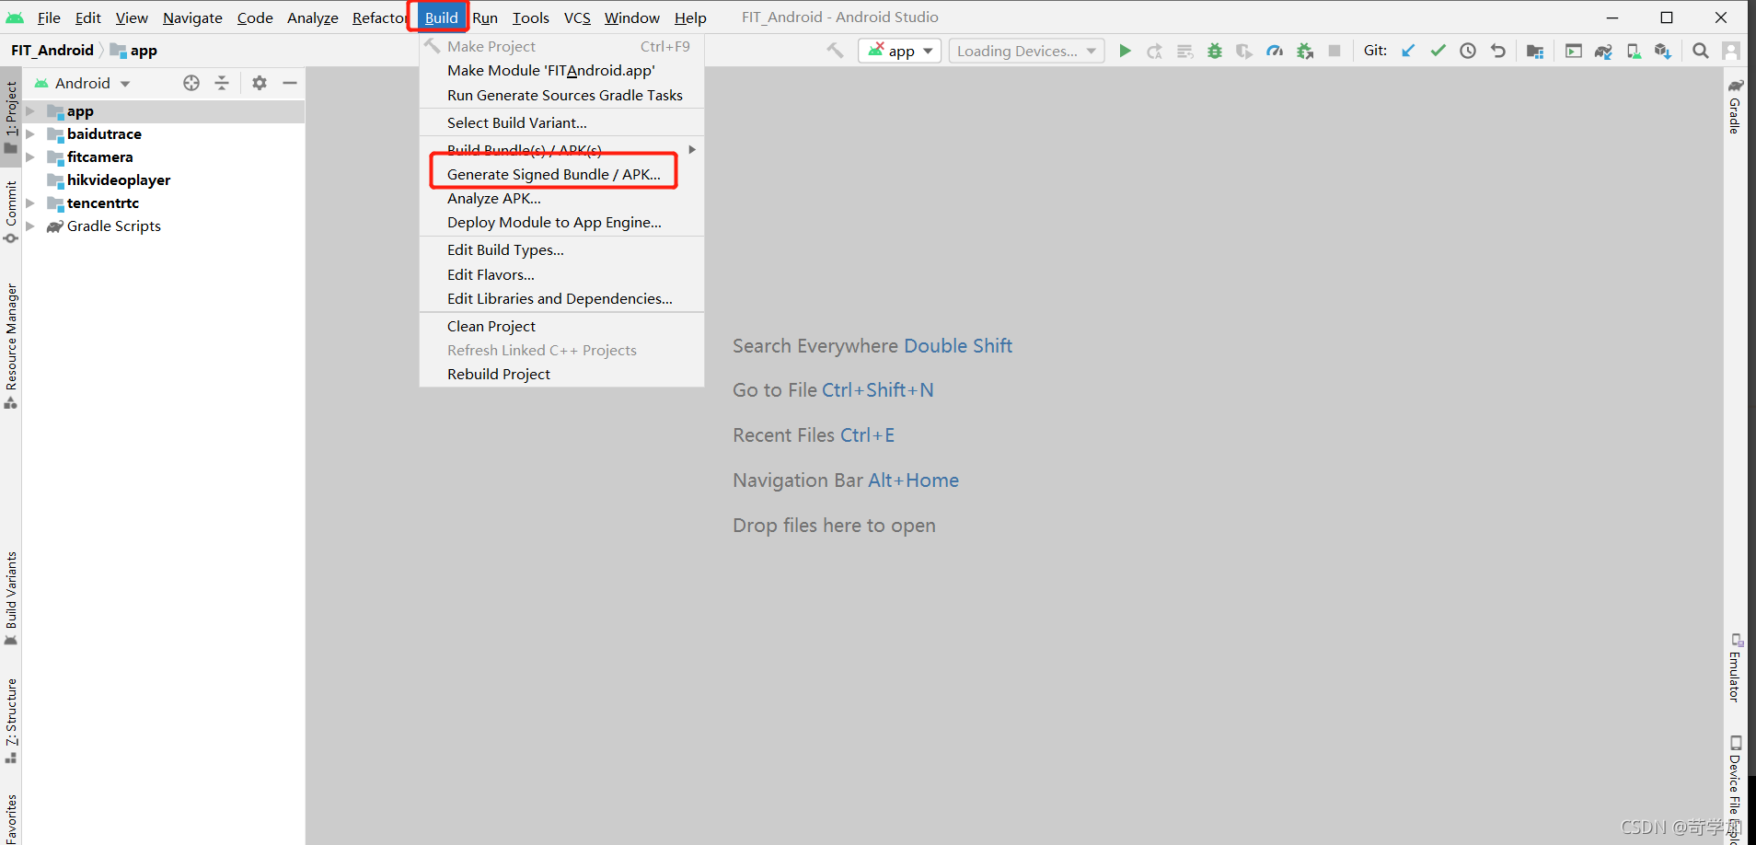Open the Commit tool window tab
The image size is (1756, 845).
pyautogui.click(x=11, y=212)
